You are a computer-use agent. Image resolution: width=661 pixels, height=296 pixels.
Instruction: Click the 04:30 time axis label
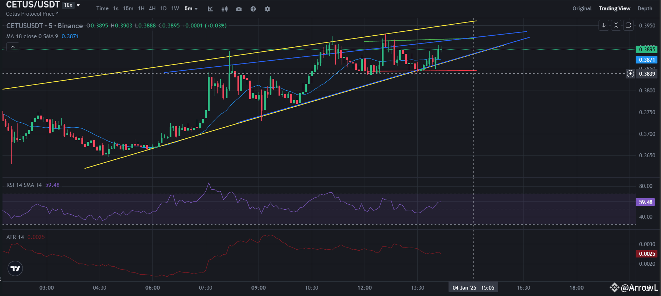pyautogui.click(x=100, y=288)
